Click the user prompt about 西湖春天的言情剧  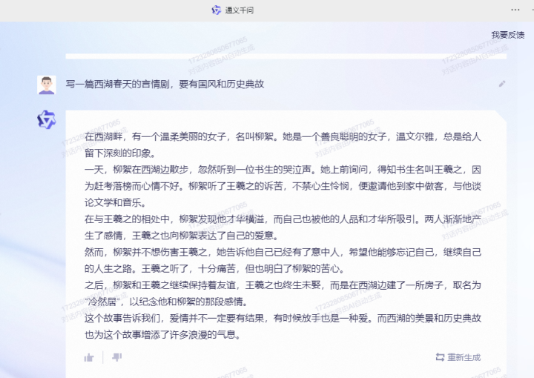[x=165, y=84]
